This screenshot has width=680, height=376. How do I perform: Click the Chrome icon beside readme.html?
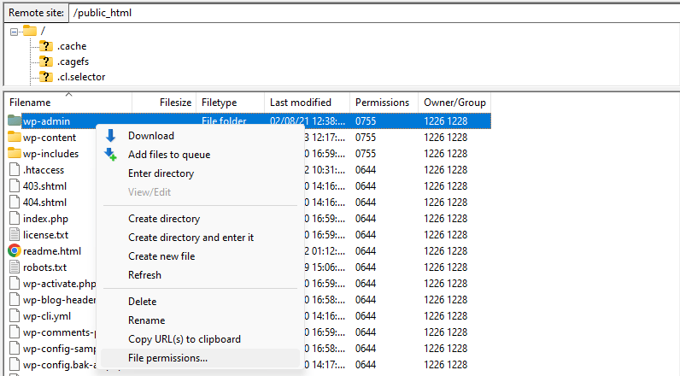pos(15,251)
